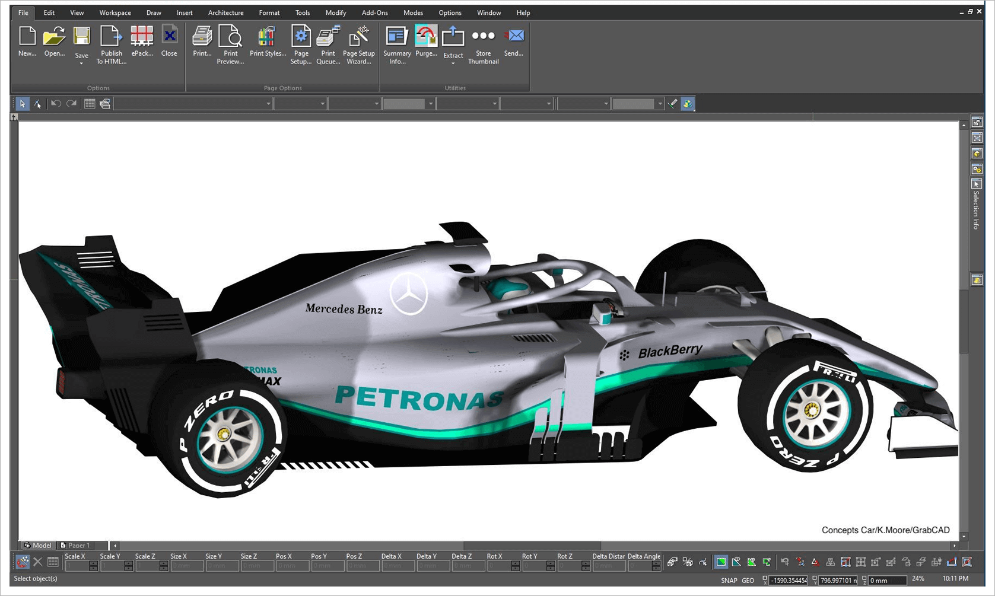Click the Send envelope icon
Viewport: 995px width, 596px height.
514,36
